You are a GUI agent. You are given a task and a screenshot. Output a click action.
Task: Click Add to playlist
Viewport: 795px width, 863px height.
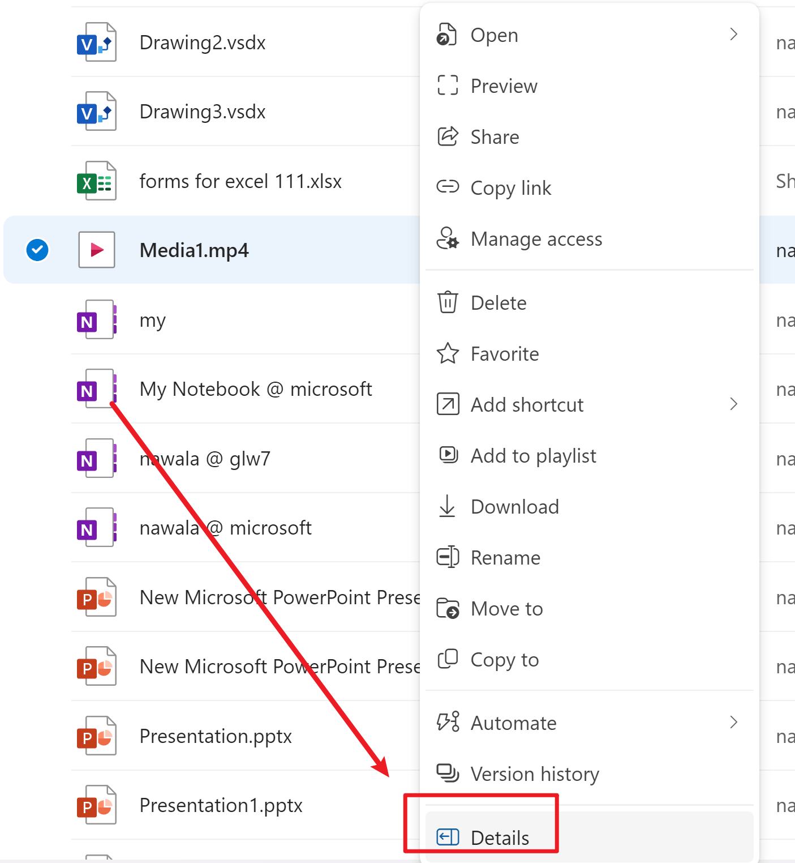533,455
